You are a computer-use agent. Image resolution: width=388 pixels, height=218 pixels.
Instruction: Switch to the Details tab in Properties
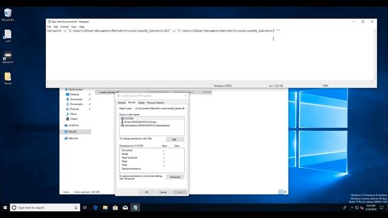[141, 102]
